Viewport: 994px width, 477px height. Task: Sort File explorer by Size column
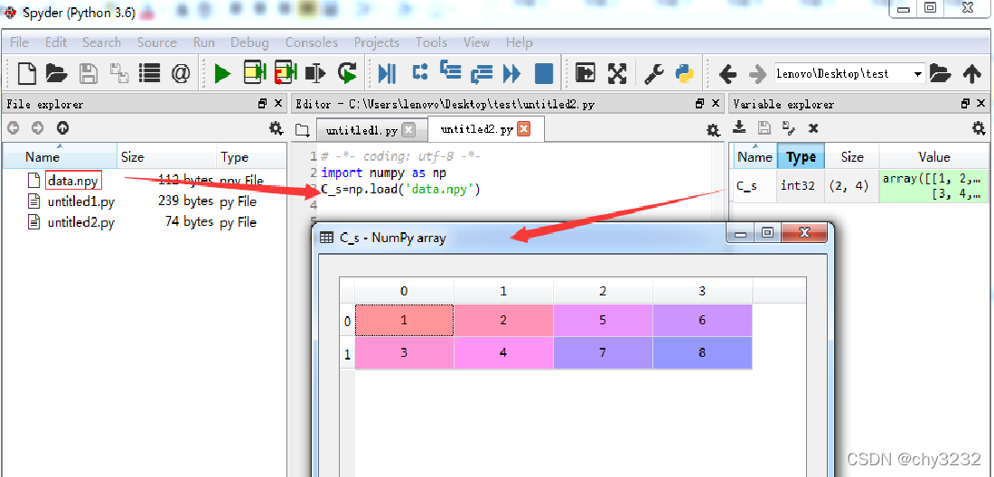tap(166, 157)
